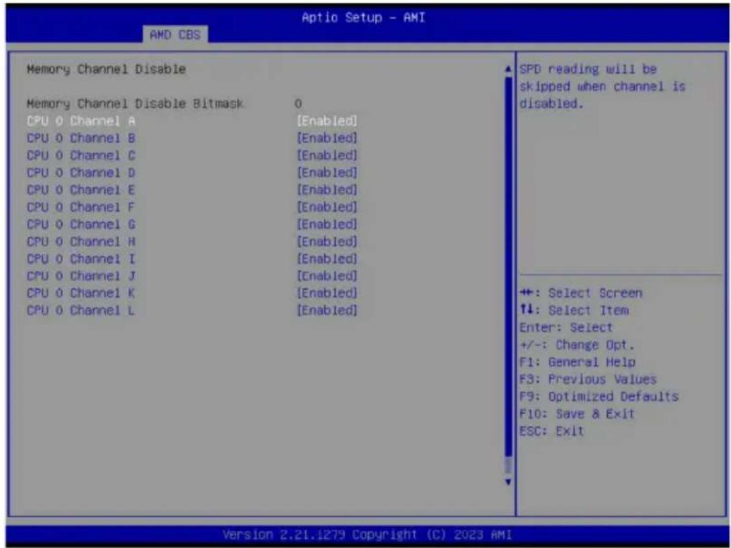Select the CPU 0 Channel B label
The image size is (731, 548).
[81, 138]
